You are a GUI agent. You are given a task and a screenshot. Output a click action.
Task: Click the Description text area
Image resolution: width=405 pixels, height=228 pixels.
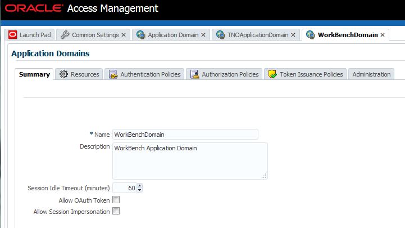(190, 161)
